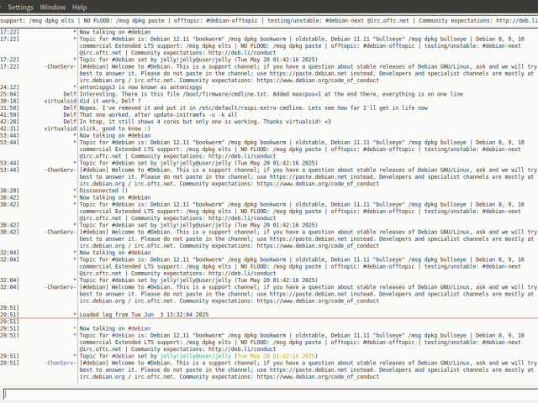
Task: Click the 'In htop, it still shows 4 cores' message
Action: click(x=205, y=121)
